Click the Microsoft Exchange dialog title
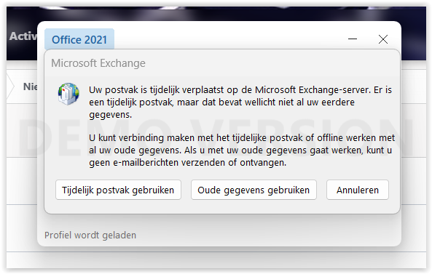Screen dimensions: 432x274 point(98,63)
